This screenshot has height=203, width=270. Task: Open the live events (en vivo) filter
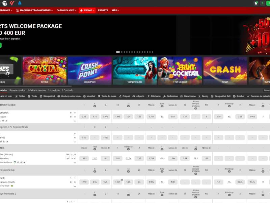(x=6, y=96)
